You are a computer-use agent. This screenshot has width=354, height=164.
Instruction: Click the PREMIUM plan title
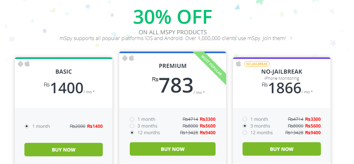coord(173,66)
